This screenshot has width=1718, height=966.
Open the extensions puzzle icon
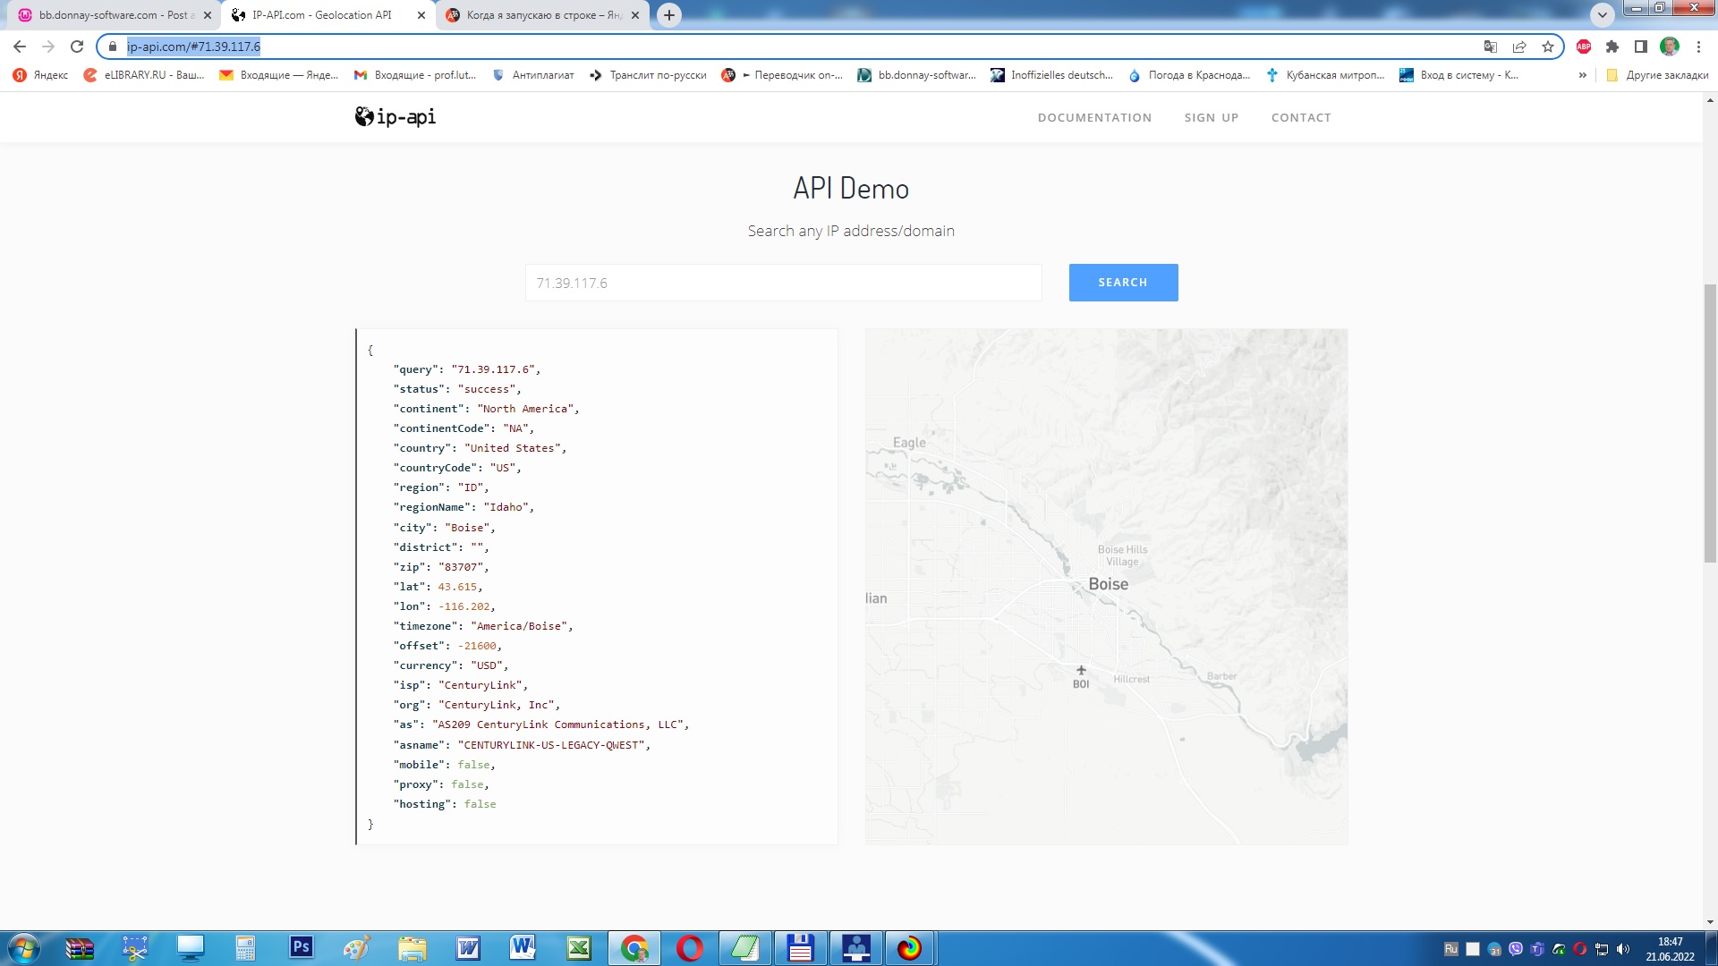[x=1612, y=47]
